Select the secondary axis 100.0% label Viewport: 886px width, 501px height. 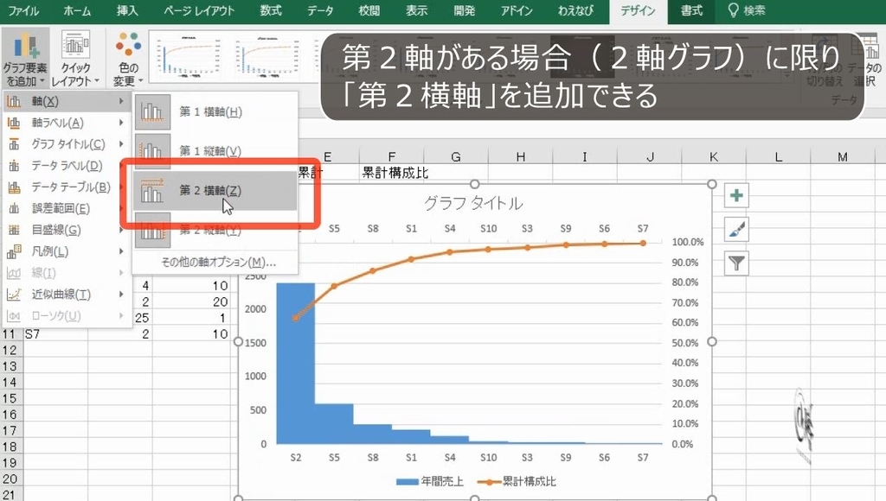(x=688, y=242)
